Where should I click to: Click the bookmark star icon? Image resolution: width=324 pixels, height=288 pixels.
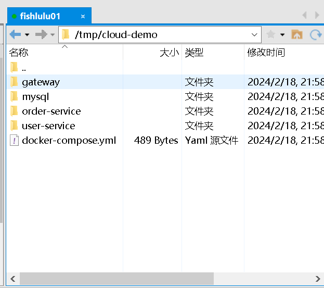click(x=270, y=35)
